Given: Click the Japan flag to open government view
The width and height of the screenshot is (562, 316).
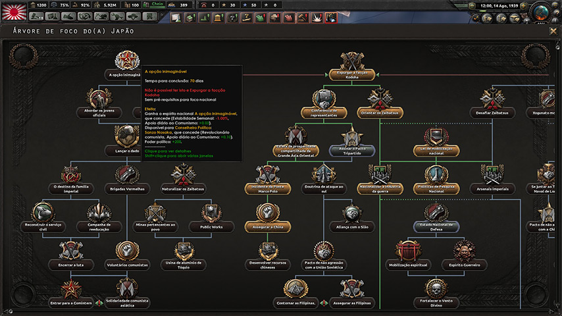Looking at the screenshot, I should [x=14, y=12].
